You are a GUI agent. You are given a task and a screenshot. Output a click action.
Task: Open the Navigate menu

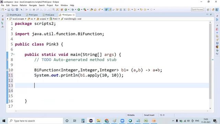point(33,5)
